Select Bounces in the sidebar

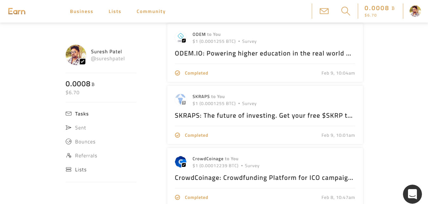point(85,142)
